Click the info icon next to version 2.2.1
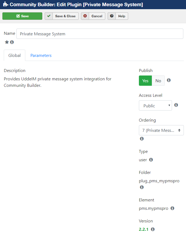The image size is (186, 237). 153,229
